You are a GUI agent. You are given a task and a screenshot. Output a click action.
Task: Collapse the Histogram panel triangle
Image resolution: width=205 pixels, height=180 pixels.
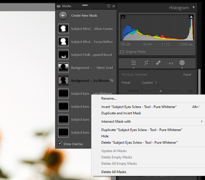click(x=193, y=8)
